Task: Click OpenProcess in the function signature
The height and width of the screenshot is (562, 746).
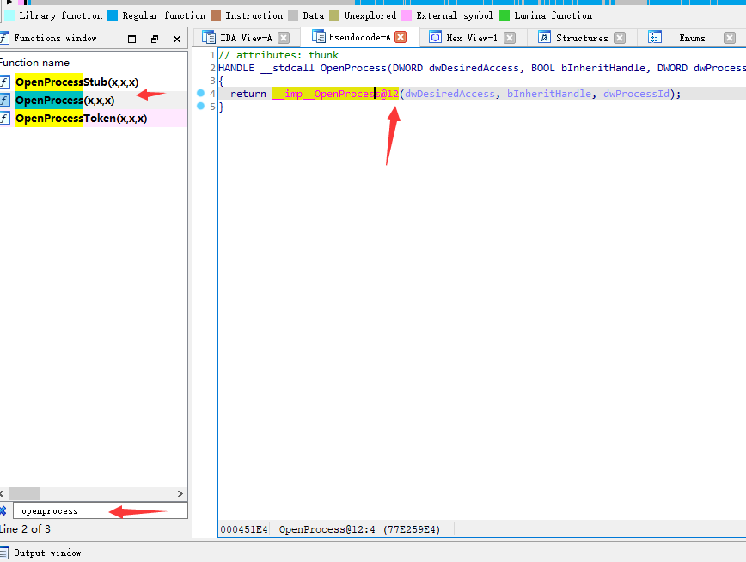Action: [x=353, y=68]
